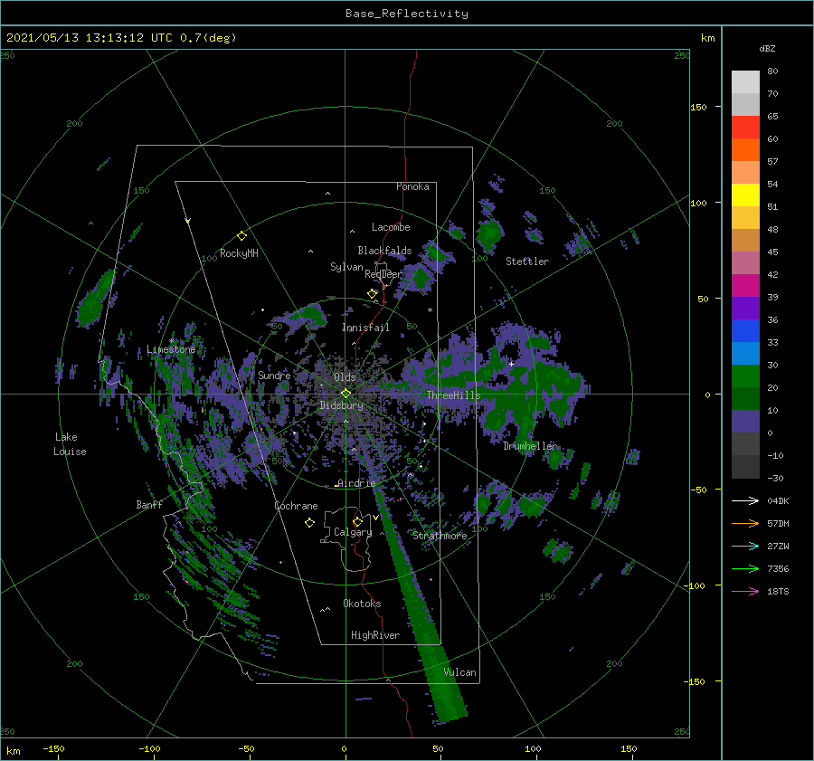Click the -30 dBZ legend value

click(x=775, y=478)
